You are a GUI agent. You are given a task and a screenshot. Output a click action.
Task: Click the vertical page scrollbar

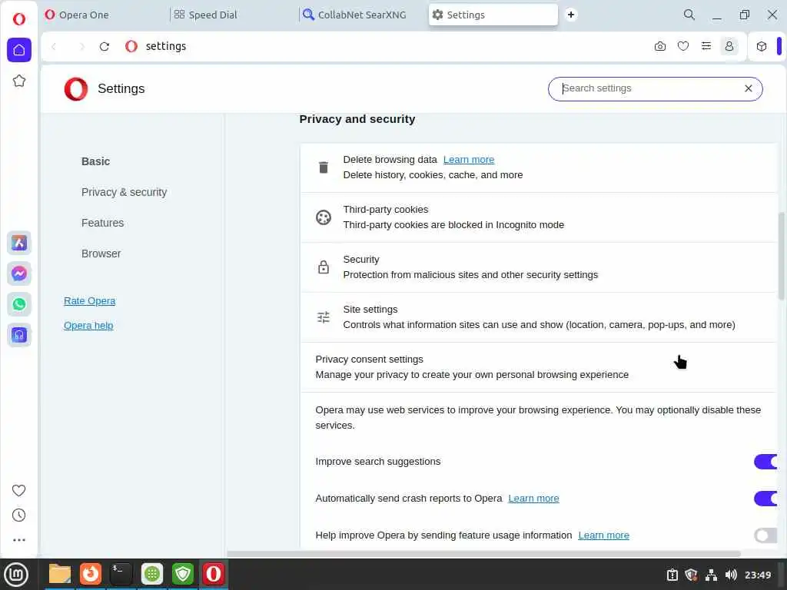pos(781,256)
